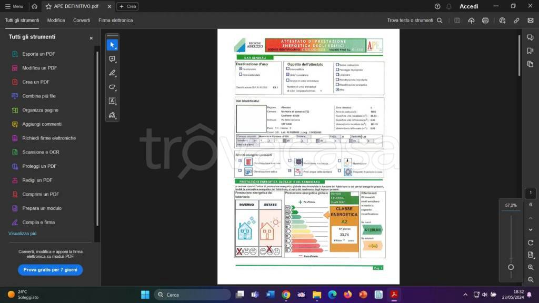The image size is (539, 303).
Task: Click the rotate page icon
Action: (x=530, y=243)
